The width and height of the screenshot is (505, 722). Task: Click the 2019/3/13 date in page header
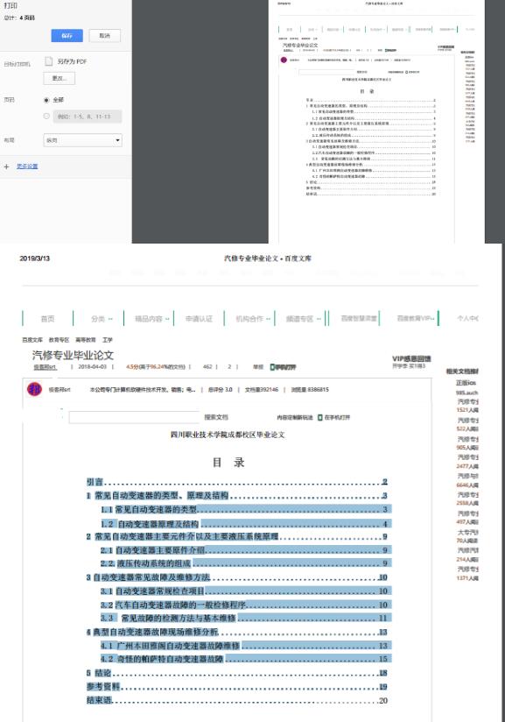[x=34, y=258]
